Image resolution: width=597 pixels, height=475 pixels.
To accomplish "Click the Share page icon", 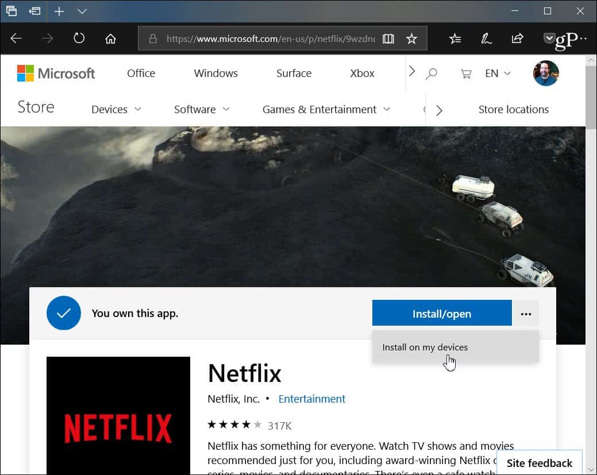I will [x=518, y=38].
